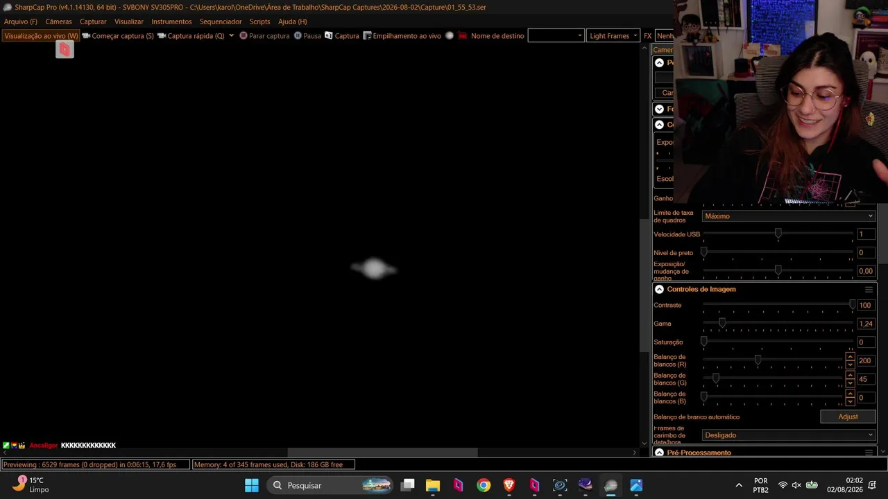Click the round gray indicator icon in toolbar
Screen dimensions: 888x499
pyautogui.click(x=450, y=35)
